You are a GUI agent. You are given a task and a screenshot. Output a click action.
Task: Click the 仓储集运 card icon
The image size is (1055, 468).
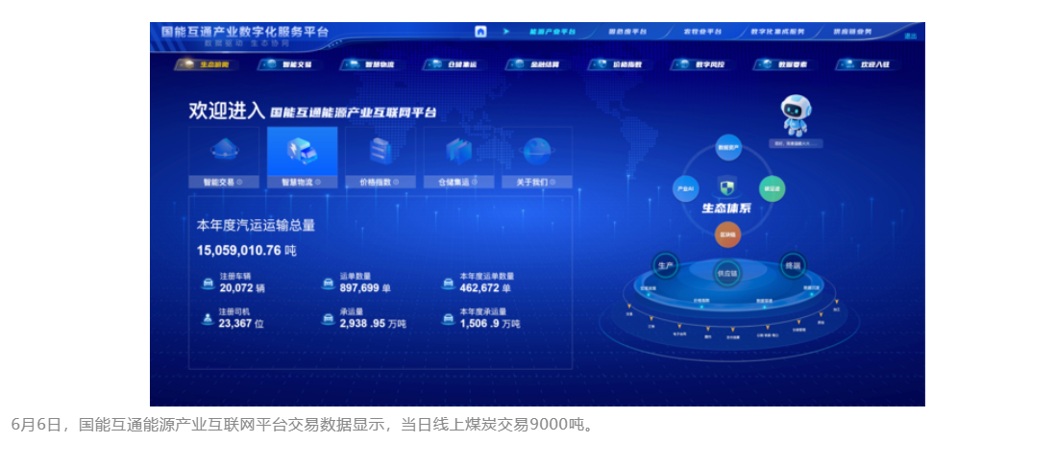(459, 151)
